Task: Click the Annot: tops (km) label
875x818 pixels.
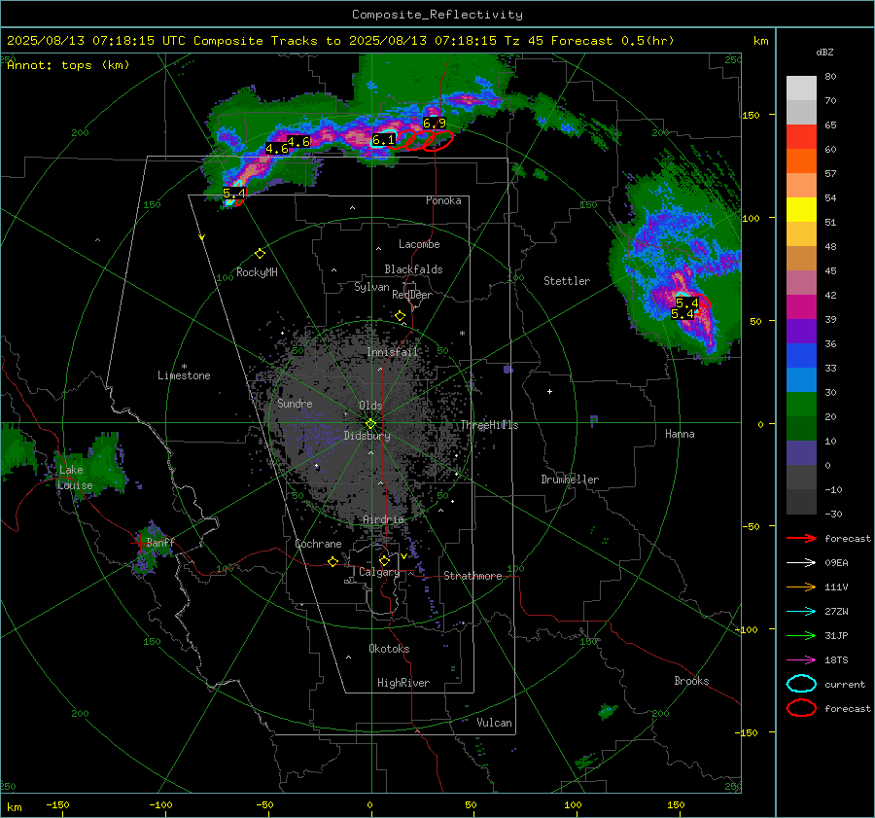Action: 68,65
